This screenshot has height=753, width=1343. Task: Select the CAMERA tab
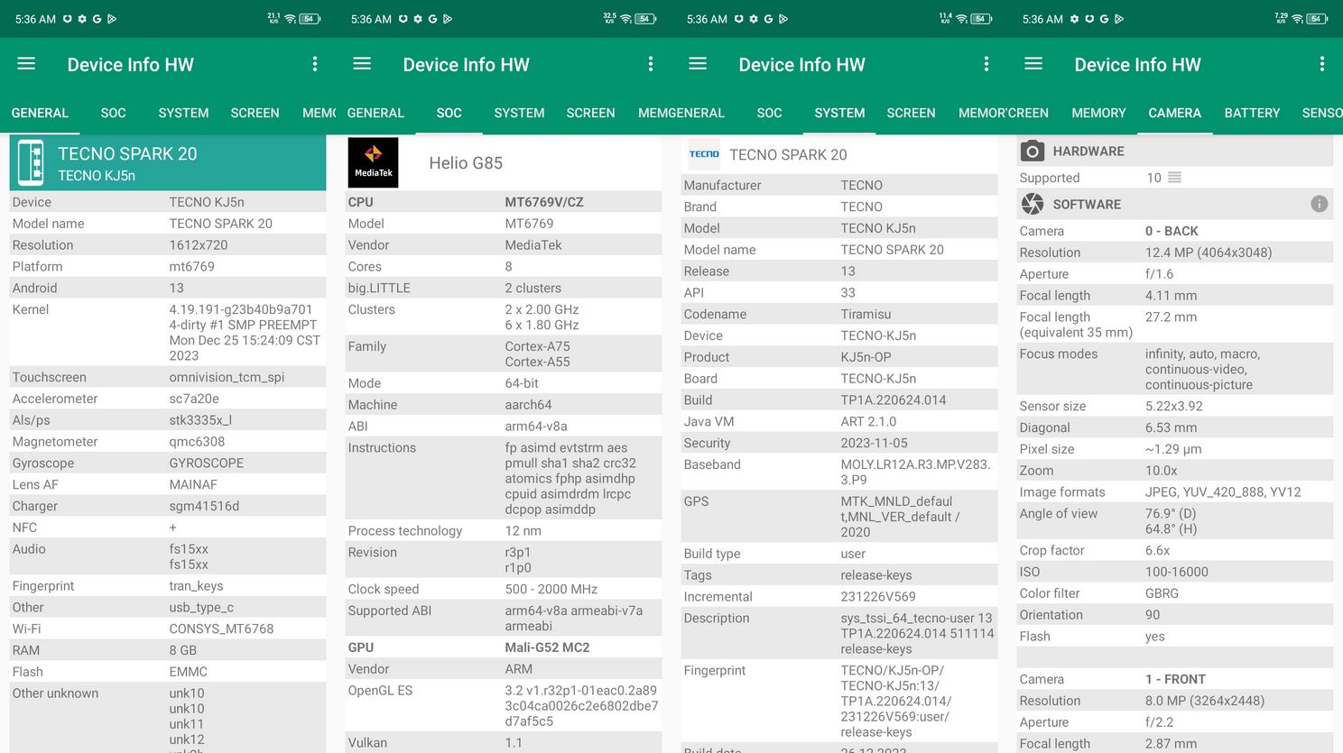point(1174,113)
